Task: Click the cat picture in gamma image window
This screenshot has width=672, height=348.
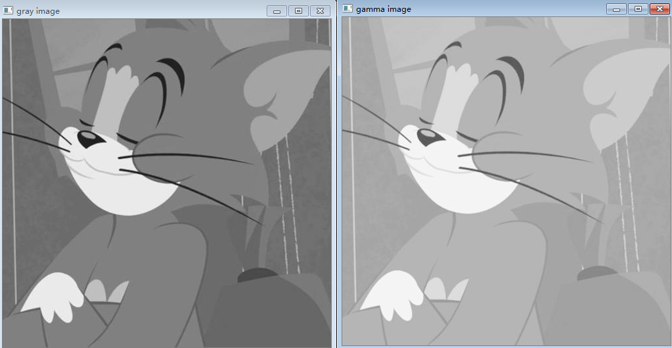Action: 505,181
